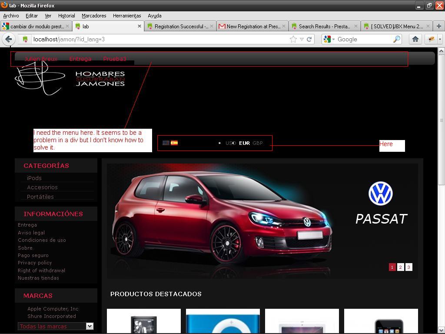Open the Ayuda menu
The height and width of the screenshot is (334, 445).
click(155, 16)
